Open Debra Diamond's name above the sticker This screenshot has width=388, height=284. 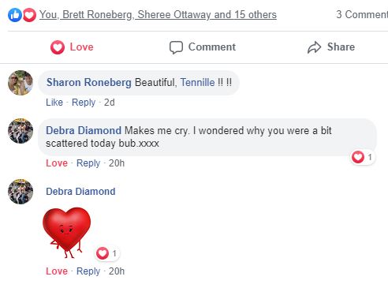pyautogui.click(x=80, y=192)
